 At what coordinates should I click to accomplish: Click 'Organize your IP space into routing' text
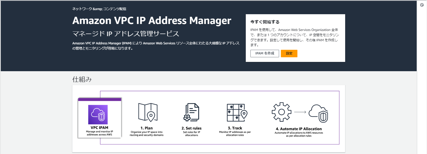tap(146, 133)
